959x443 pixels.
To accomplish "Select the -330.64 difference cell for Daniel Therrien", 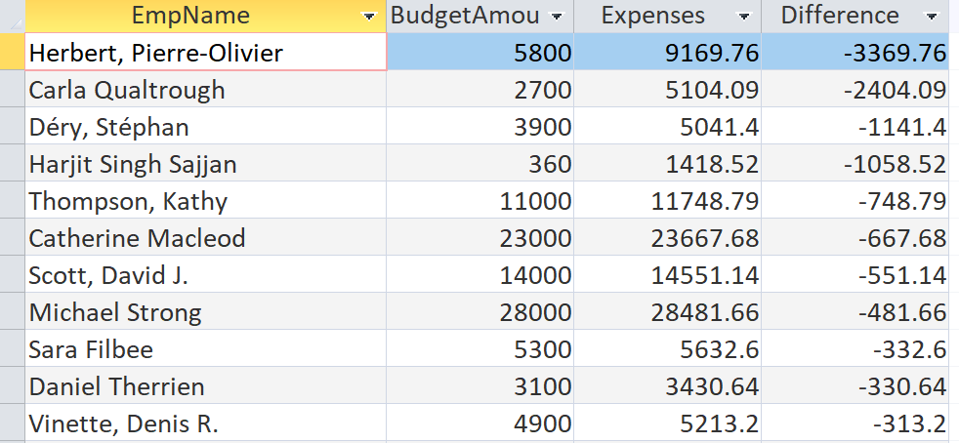I will click(855, 385).
